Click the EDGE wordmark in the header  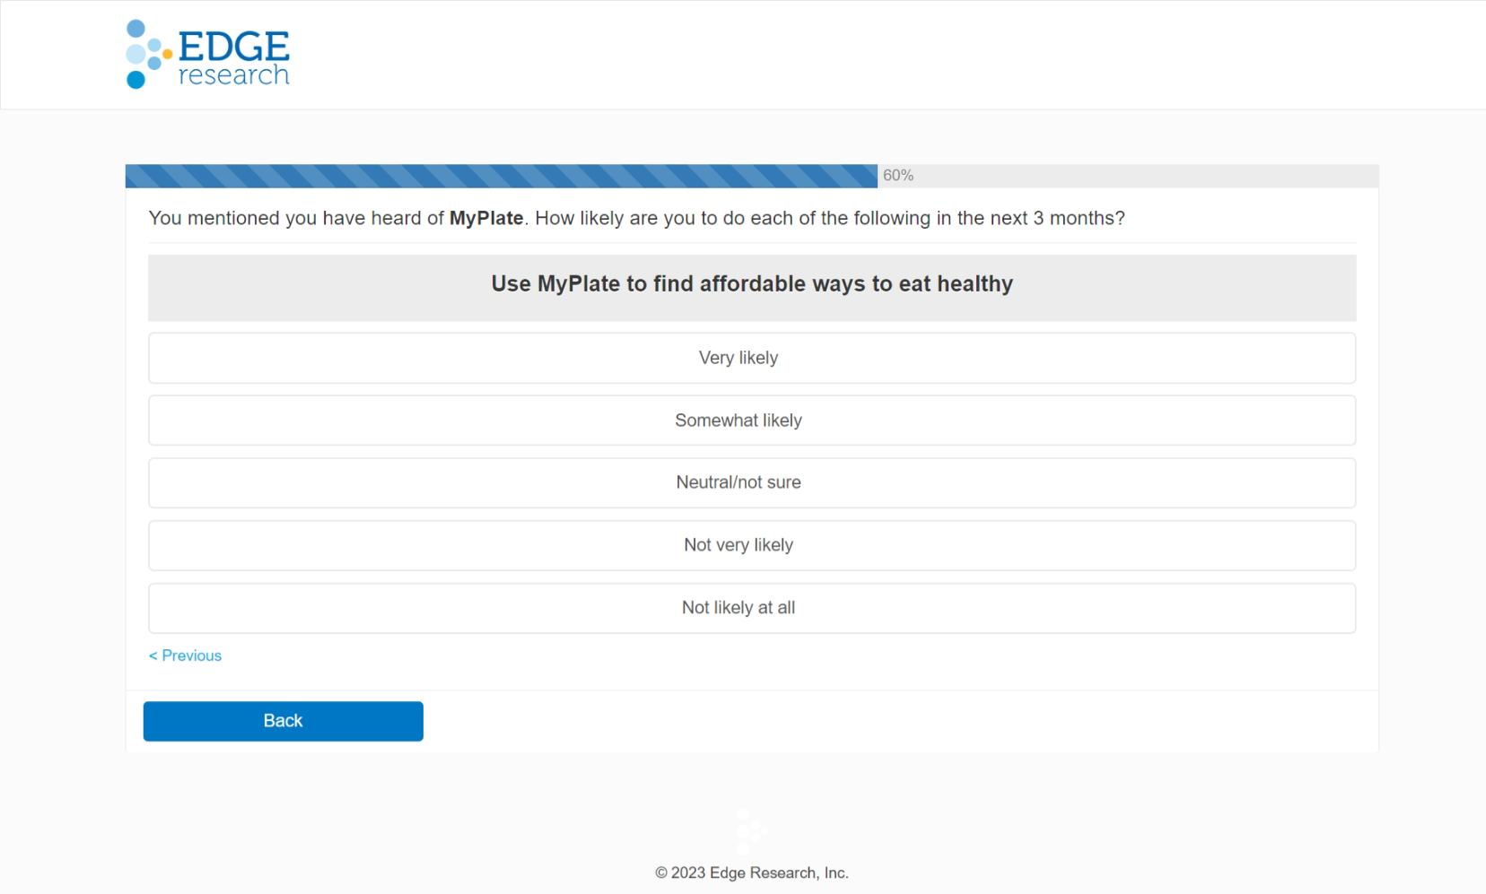pos(233,46)
